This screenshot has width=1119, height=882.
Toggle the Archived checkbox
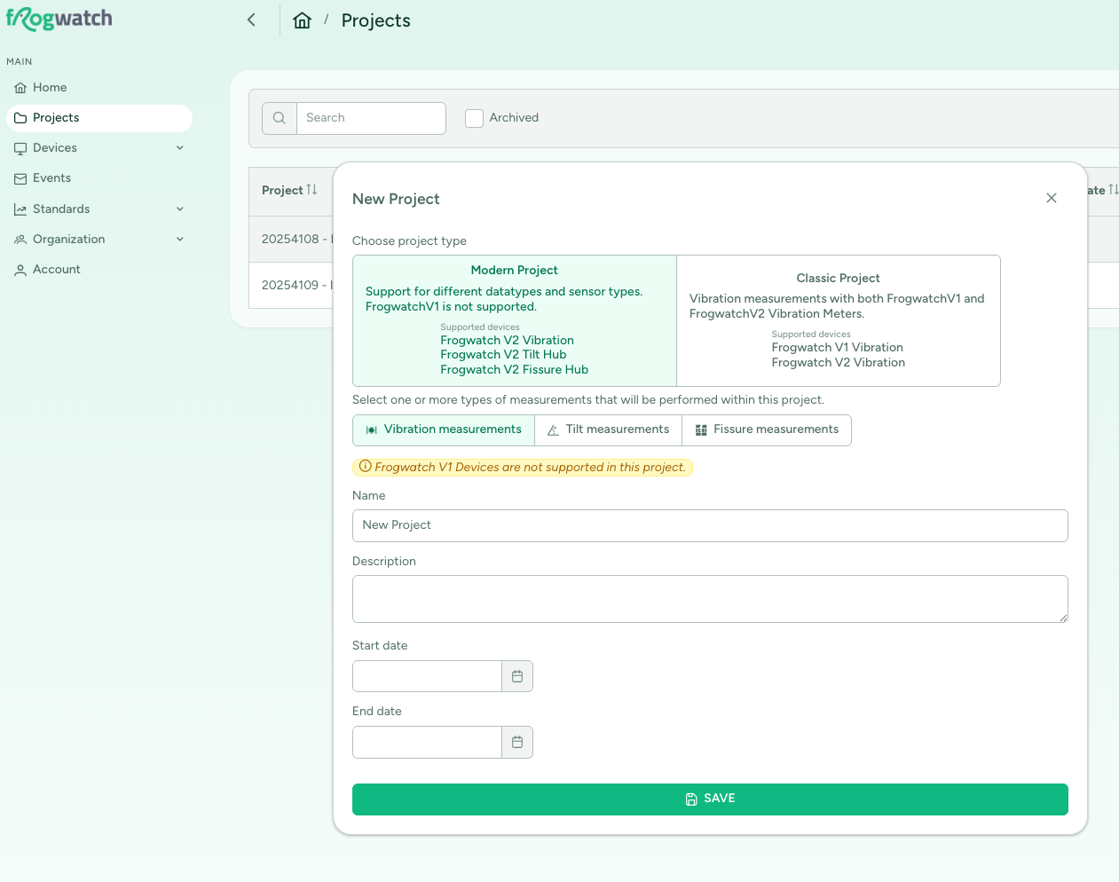coord(475,118)
